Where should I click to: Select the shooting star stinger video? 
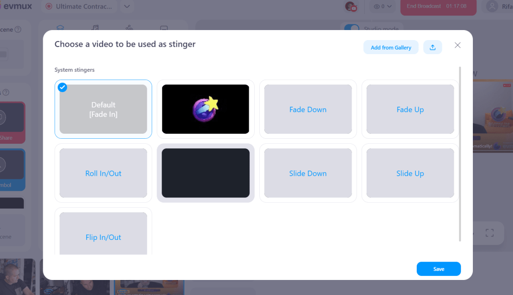(x=206, y=109)
